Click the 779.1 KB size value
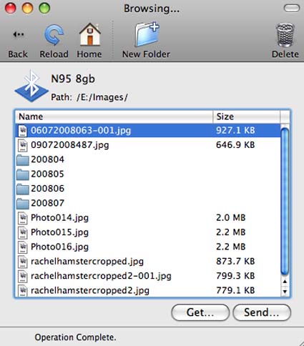The height and width of the screenshot is (346, 304). 235,290
